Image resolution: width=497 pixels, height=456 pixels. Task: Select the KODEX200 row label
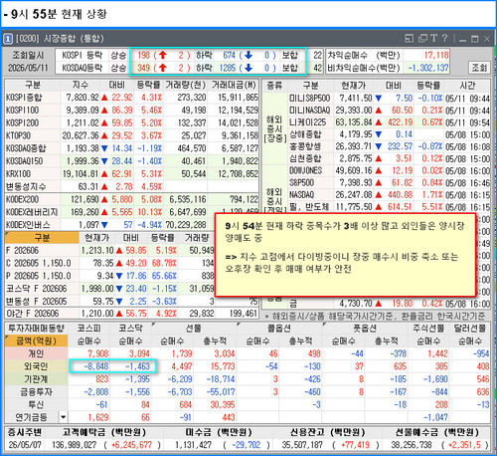(22, 199)
